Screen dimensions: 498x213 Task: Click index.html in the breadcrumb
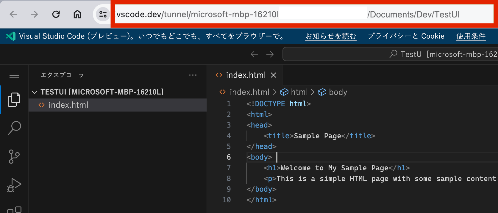pyautogui.click(x=249, y=92)
